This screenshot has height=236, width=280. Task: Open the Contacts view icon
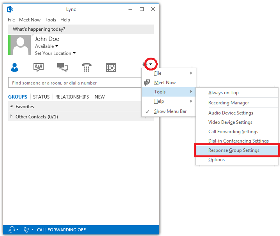pyautogui.click(x=14, y=67)
